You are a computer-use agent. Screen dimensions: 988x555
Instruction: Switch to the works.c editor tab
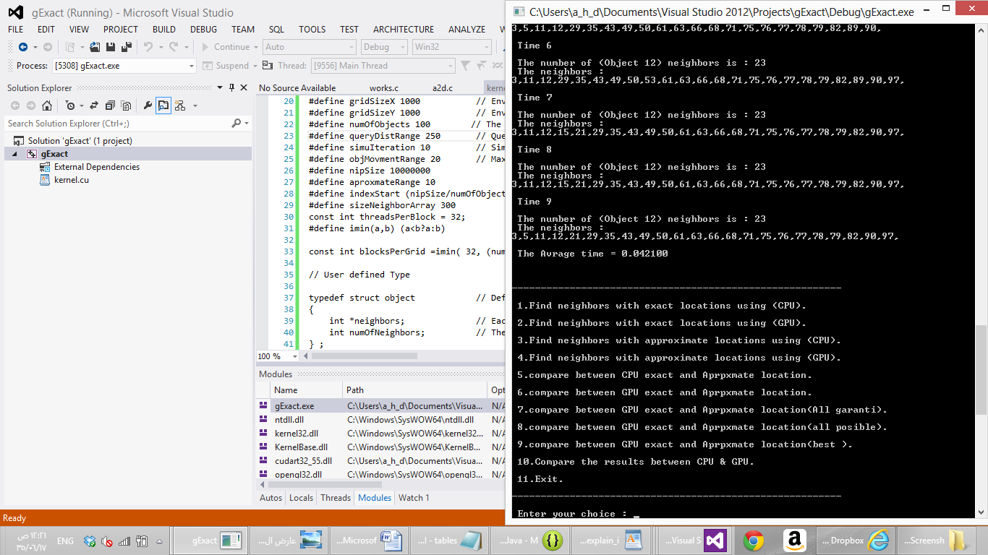[384, 88]
